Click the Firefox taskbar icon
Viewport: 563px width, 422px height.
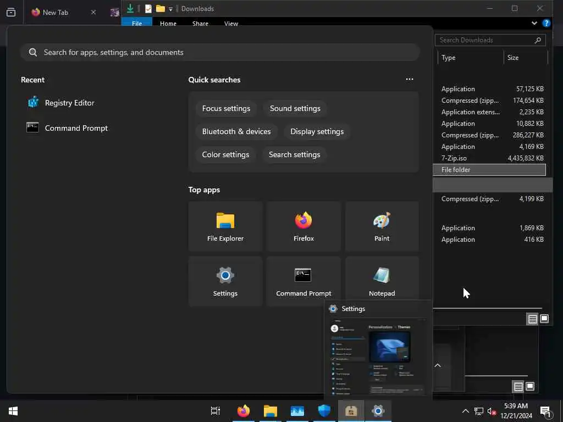pos(243,411)
